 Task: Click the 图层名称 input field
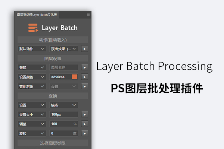click(x=63, y=67)
